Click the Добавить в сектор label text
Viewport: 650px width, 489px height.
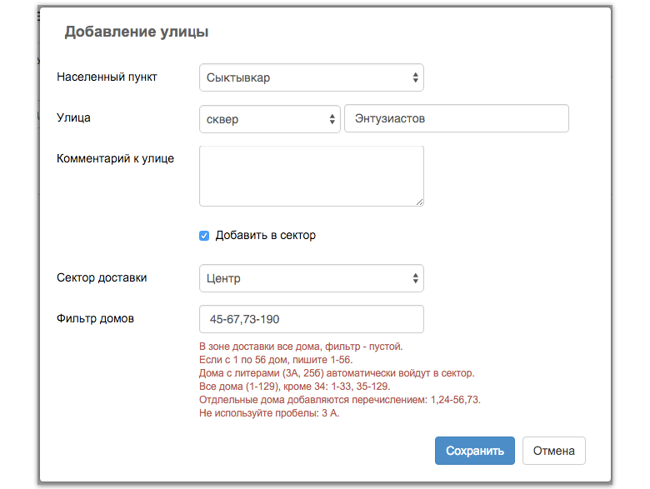pos(265,236)
